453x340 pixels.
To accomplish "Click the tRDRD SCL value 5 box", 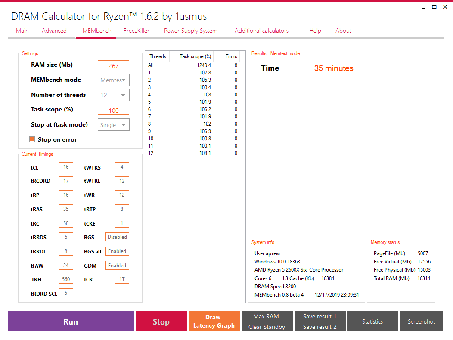I will [x=66, y=293].
